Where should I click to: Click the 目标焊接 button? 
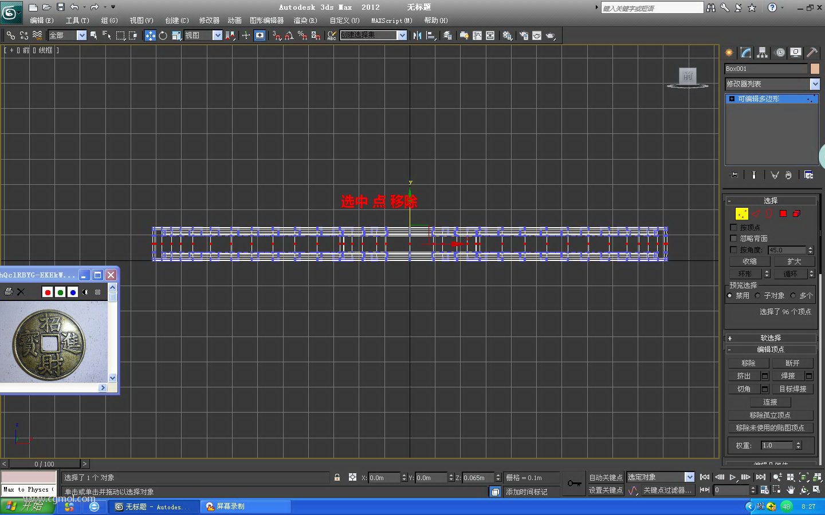pyautogui.click(x=792, y=389)
